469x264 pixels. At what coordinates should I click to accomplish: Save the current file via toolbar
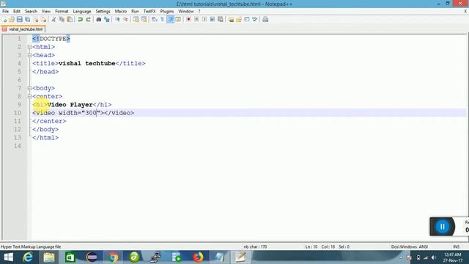coord(20,20)
